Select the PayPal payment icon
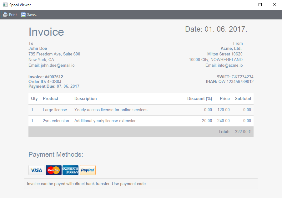Screen dimensions: 282x198 click(88, 170)
